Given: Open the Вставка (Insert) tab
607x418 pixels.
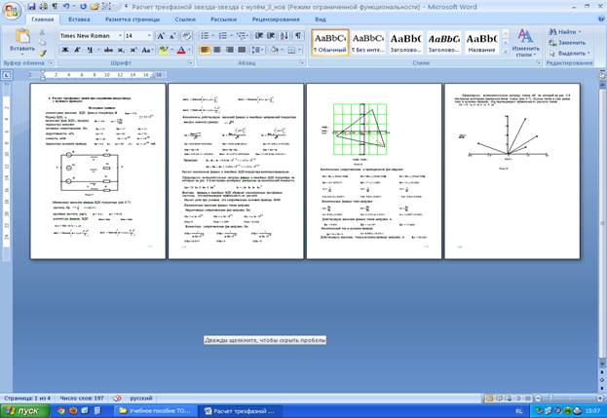Looking at the screenshot, I should tap(79, 19).
